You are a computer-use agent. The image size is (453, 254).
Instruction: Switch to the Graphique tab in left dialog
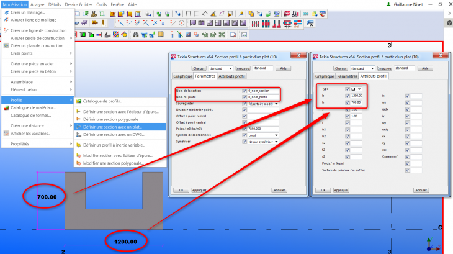tap(182, 76)
